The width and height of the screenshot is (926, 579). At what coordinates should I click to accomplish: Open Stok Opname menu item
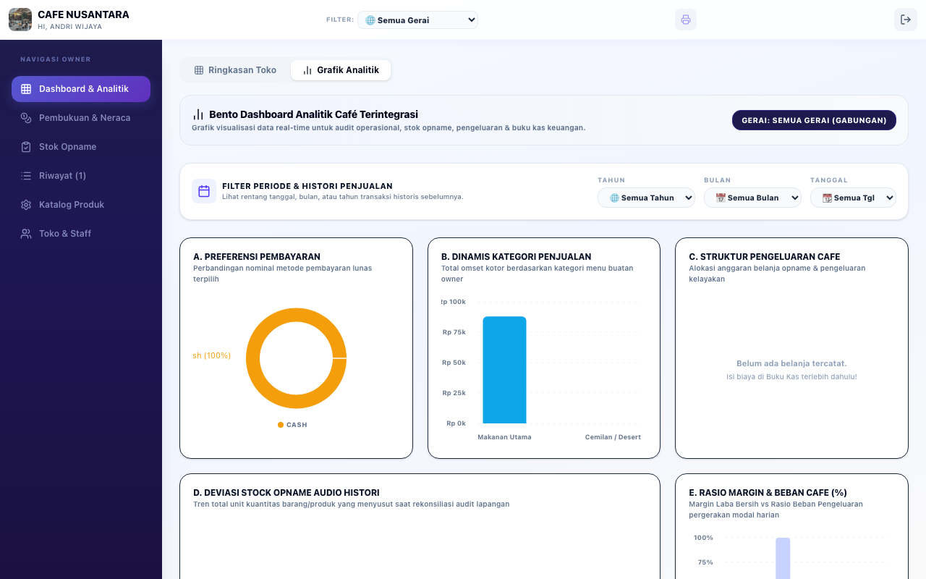tap(81, 147)
